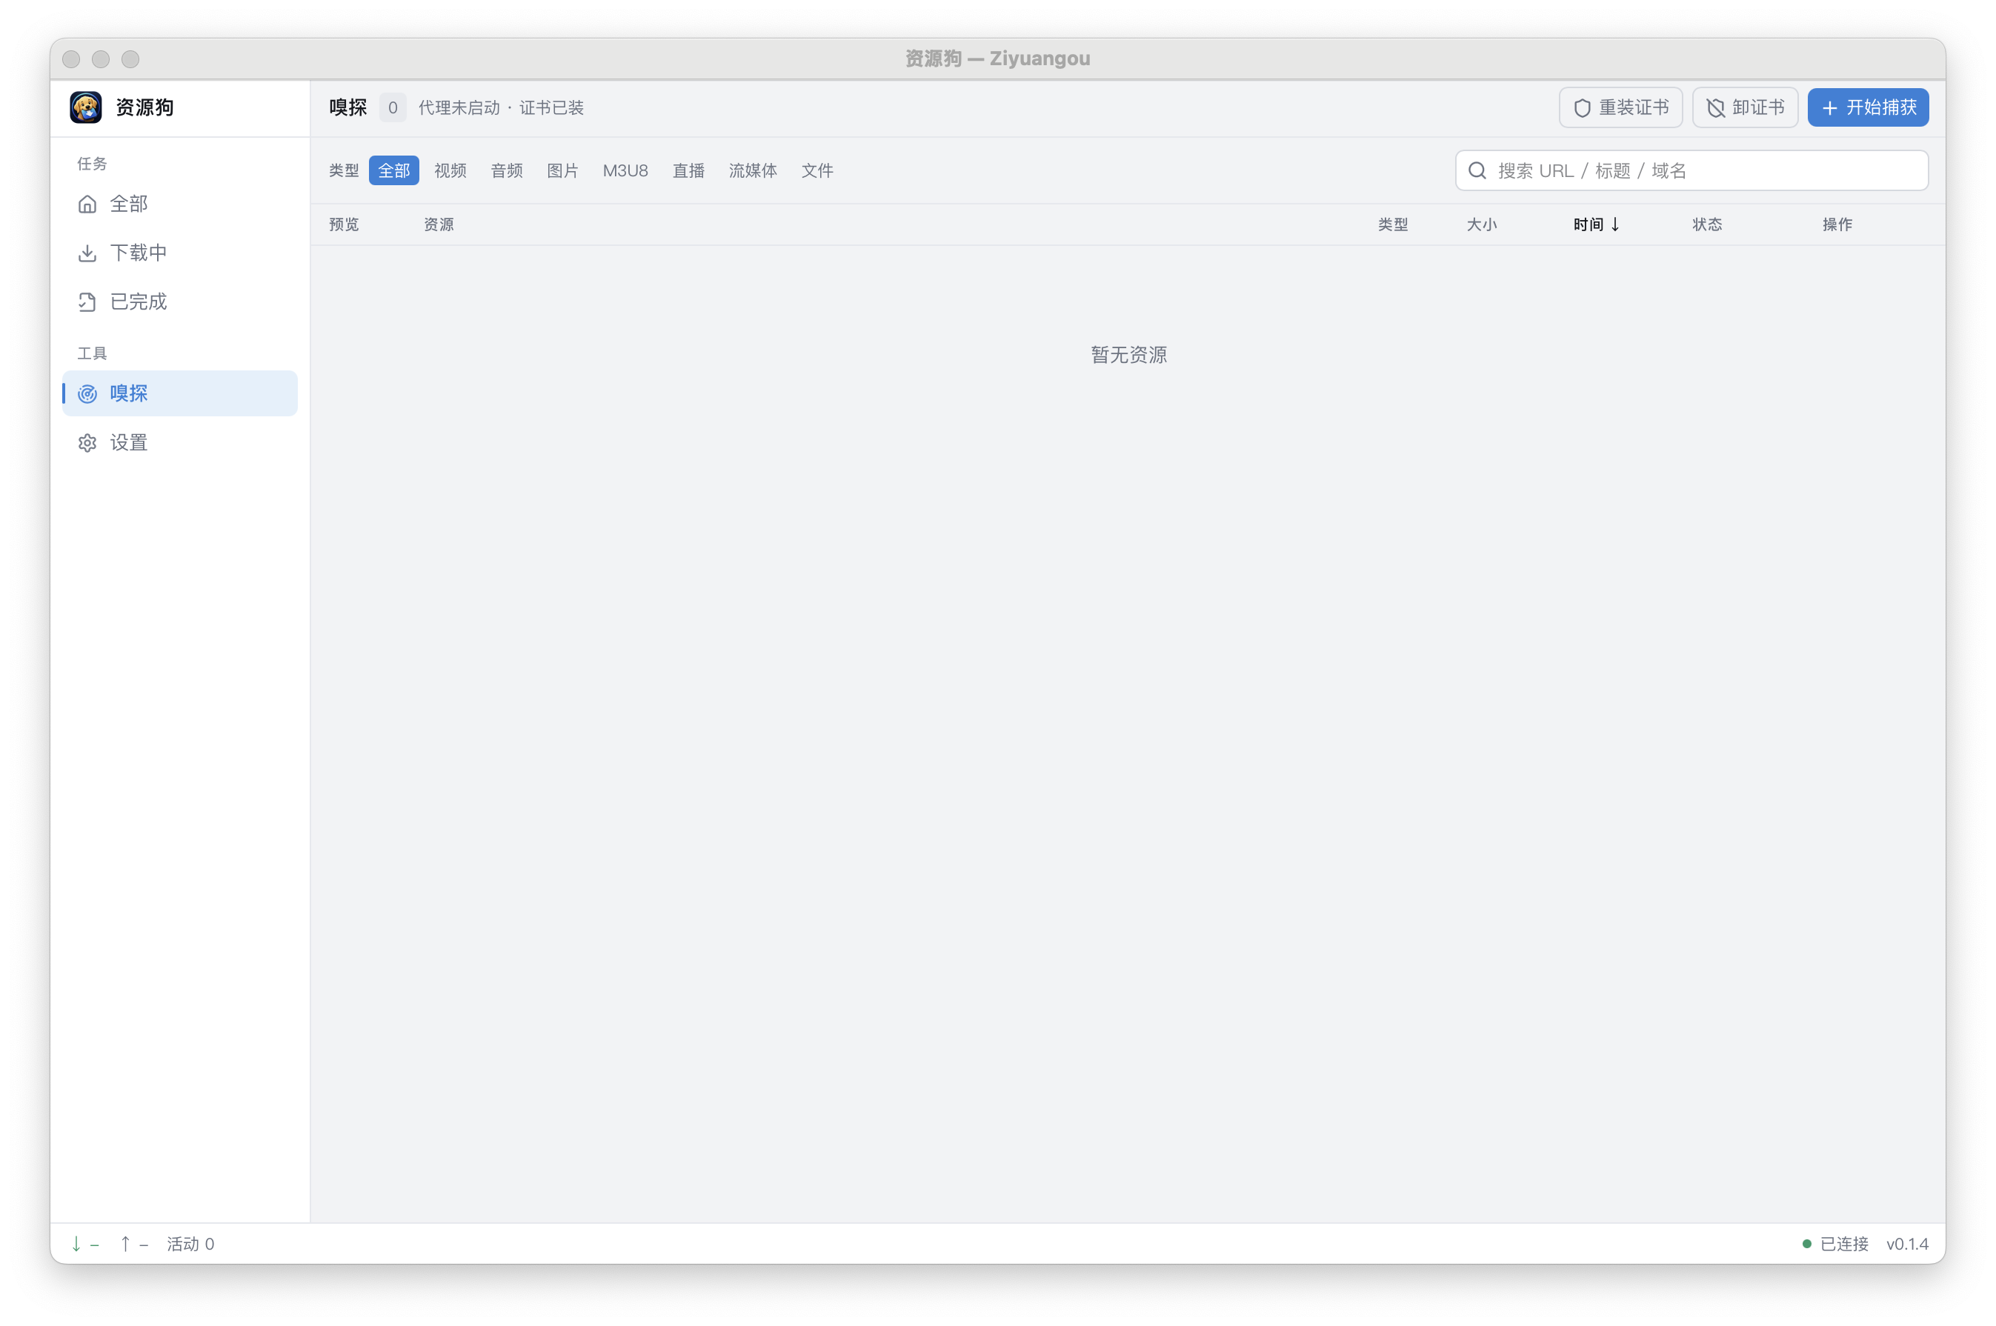This screenshot has height=1326, width=1996.
Task: Click the plus icon in 开始捕获
Action: pyautogui.click(x=1829, y=108)
